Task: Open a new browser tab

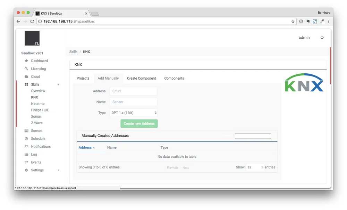Action: click(95, 14)
